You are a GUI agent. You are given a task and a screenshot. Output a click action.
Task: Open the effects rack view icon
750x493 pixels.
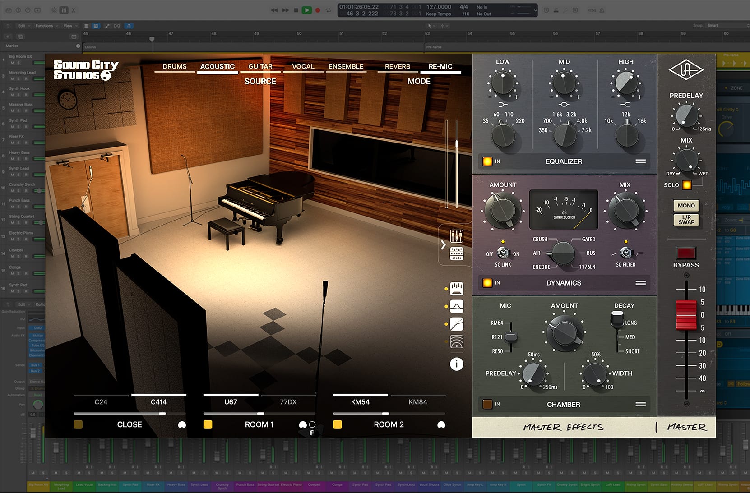tap(456, 253)
